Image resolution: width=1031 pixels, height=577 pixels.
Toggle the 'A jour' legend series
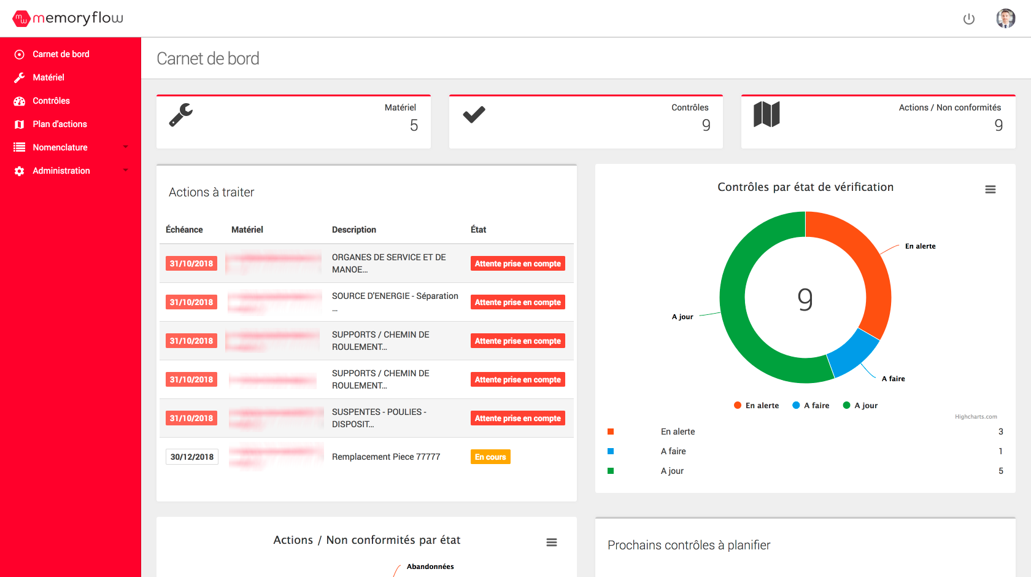[x=860, y=406]
